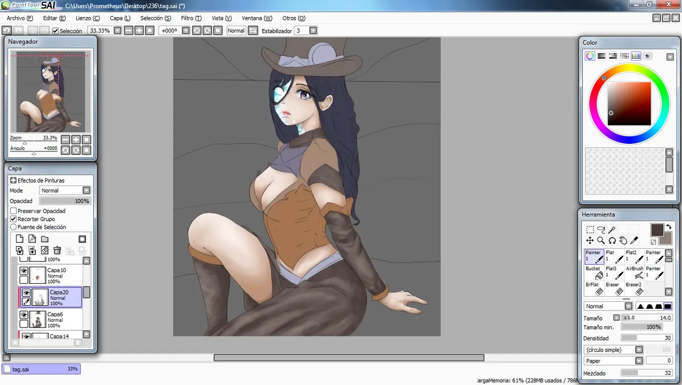This screenshot has width=682, height=385.
Task: Select the Move tool
Action: 590,241
